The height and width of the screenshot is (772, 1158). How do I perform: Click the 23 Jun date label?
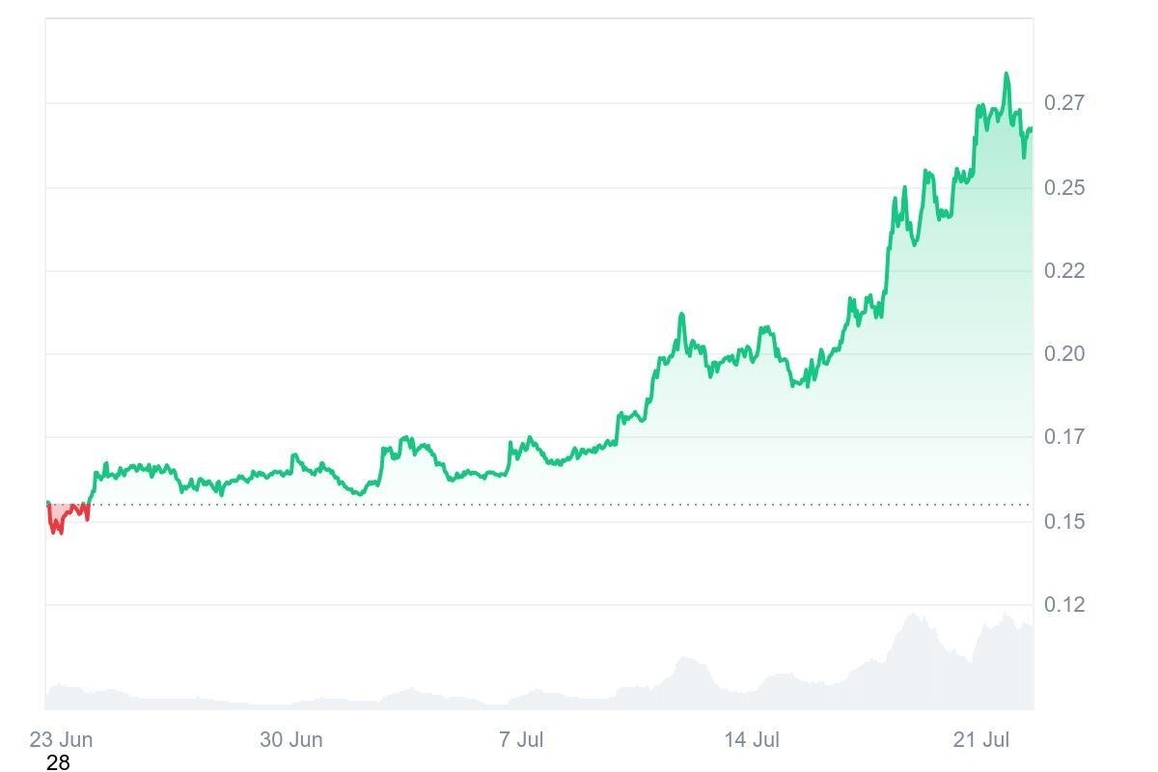click(x=61, y=740)
